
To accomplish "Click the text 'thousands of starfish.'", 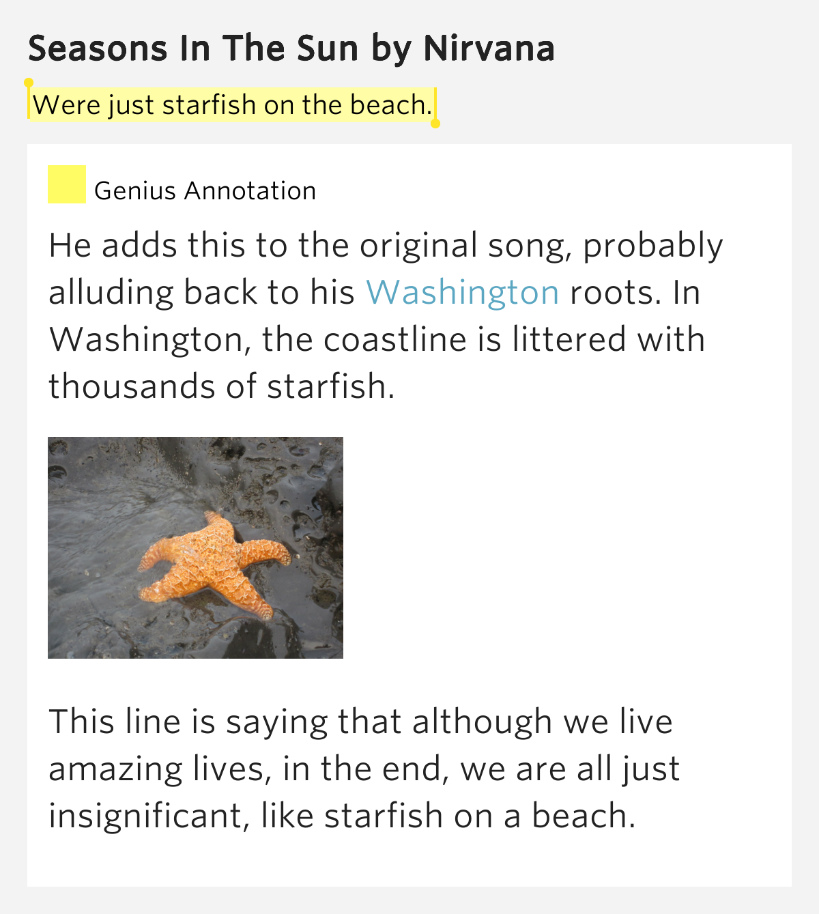I will [222, 386].
